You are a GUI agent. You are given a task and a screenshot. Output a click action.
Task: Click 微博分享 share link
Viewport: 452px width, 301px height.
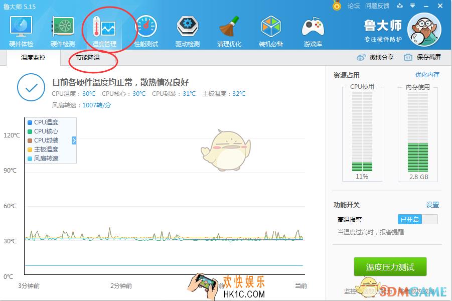pyautogui.click(x=382, y=57)
